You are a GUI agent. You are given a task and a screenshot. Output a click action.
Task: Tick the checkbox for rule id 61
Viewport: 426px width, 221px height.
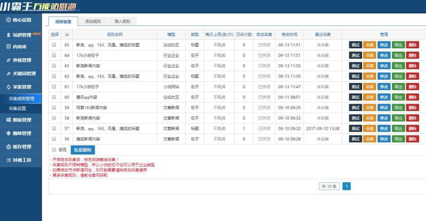[x=54, y=87]
